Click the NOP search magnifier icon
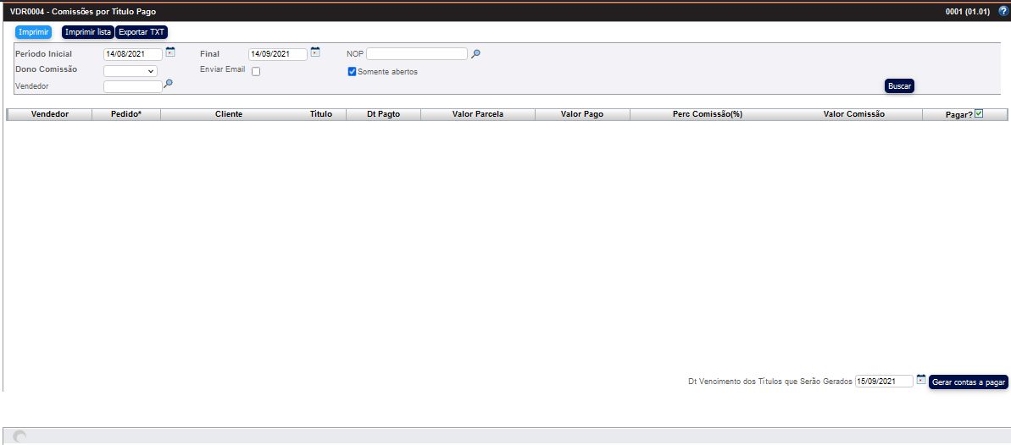 tap(475, 54)
